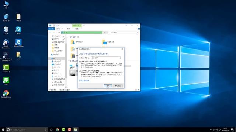Click the 次へ button
The width and height of the screenshot is (236, 132).
108,86
